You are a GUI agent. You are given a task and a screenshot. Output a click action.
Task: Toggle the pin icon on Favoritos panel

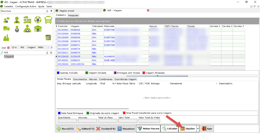pyautogui.click(x=51, y=11)
